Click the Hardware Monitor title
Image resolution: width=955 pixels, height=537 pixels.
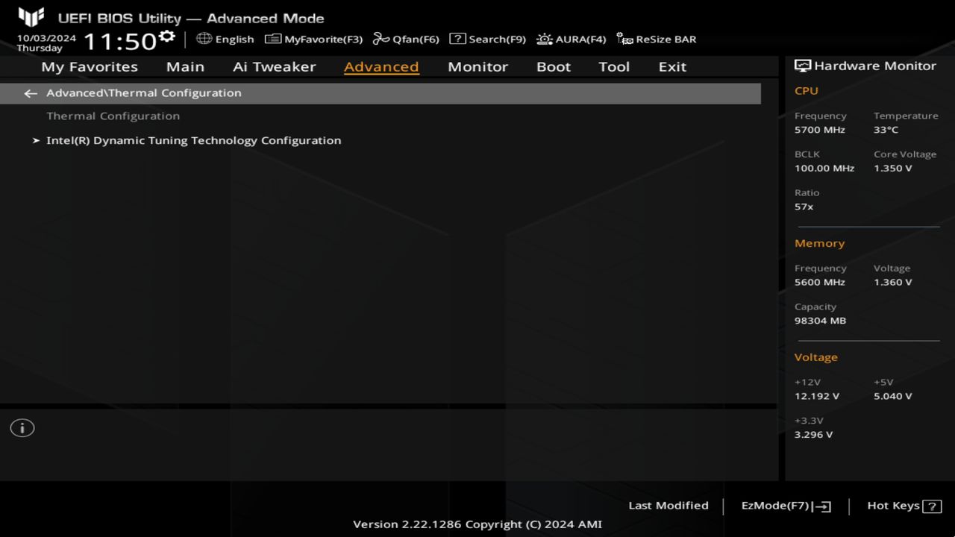coord(874,66)
